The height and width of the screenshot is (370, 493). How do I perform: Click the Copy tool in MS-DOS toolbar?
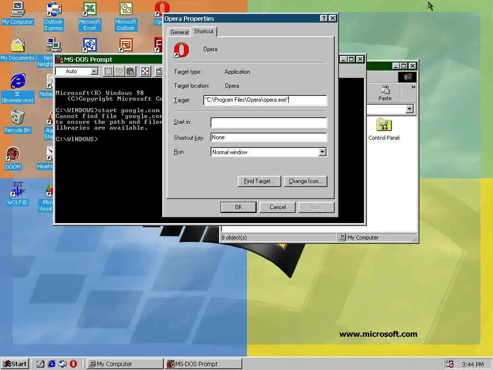119,71
